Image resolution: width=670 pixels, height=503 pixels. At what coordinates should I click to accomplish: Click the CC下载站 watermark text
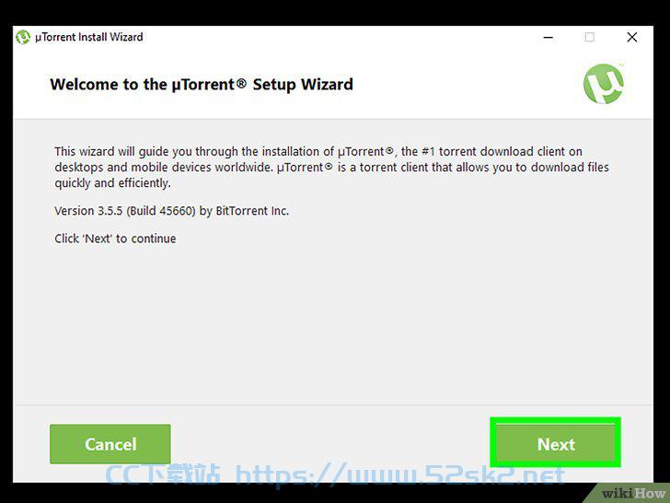[x=162, y=474]
